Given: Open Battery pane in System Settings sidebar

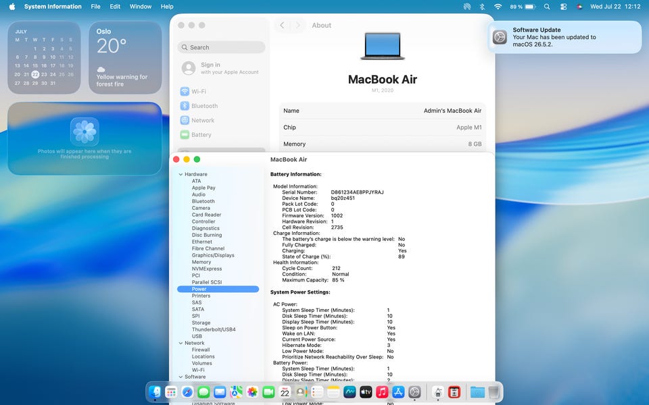Looking at the screenshot, I should pos(196,135).
